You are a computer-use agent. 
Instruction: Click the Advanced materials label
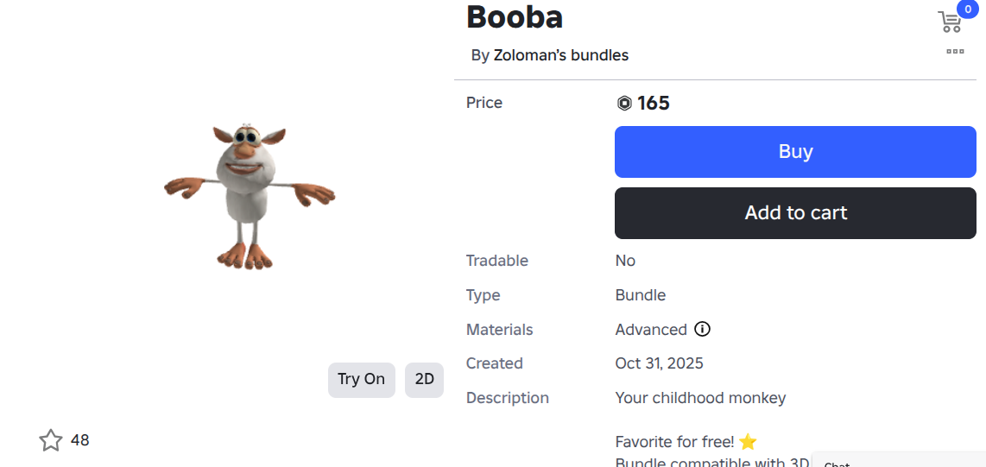pyautogui.click(x=651, y=330)
